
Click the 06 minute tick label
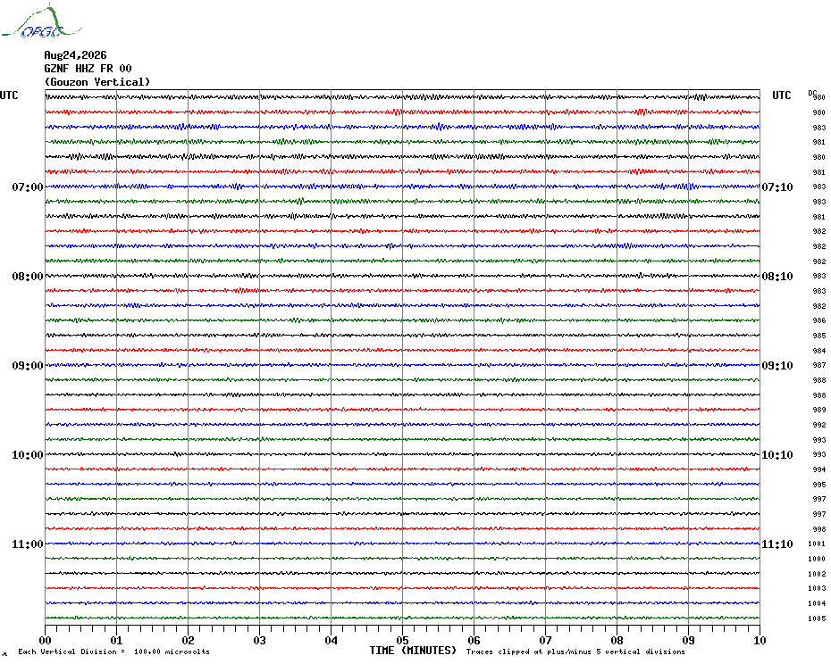pyautogui.click(x=474, y=640)
